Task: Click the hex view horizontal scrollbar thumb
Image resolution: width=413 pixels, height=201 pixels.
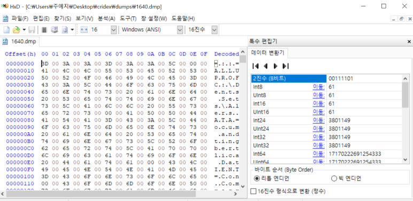Action: pos(101,194)
